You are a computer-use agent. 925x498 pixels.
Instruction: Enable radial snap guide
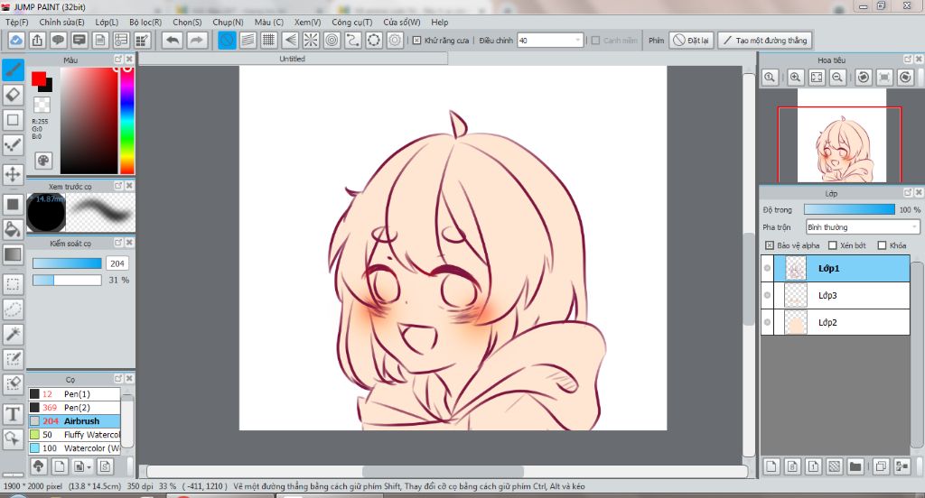point(311,40)
